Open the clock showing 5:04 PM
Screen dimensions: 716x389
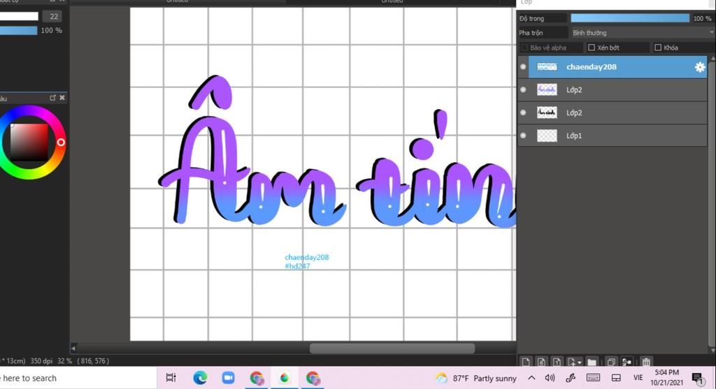point(666,378)
